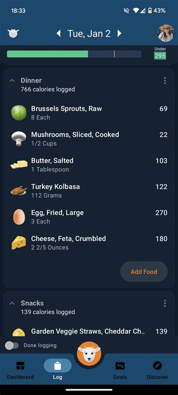Open the Turkey Kolbasa entry
Viewport: 178px width, 395px height.
[89, 191]
